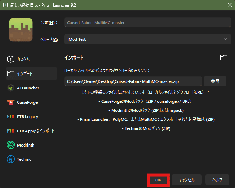This screenshot has height=188, width=235.
Task: Open FTB Appからインポート page label
Action: coord(36,131)
